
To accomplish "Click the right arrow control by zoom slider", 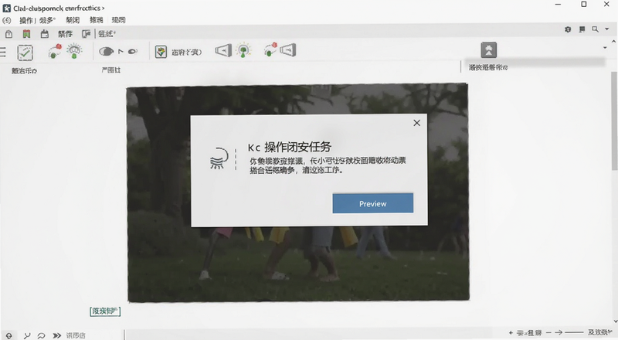I will 558,333.
